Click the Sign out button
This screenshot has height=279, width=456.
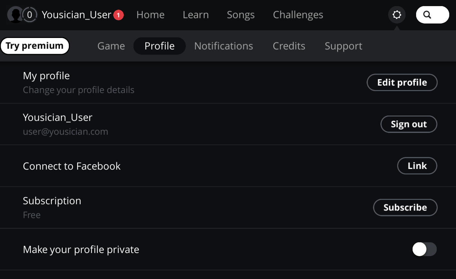(408, 124)
